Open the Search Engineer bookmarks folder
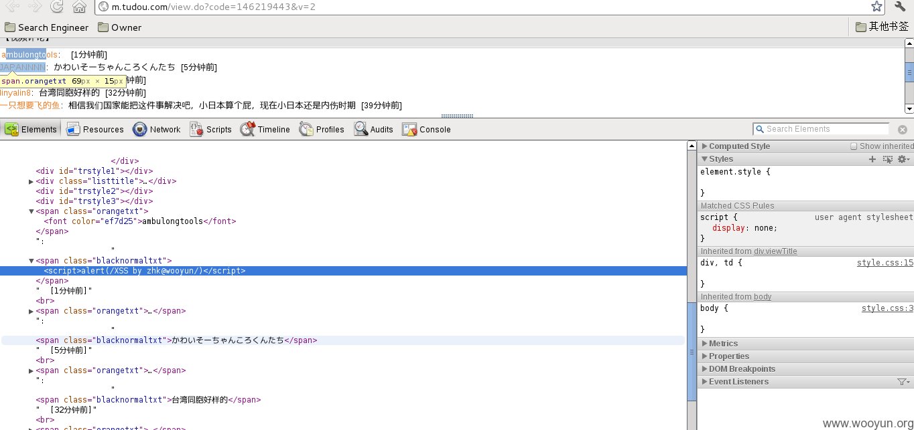 tap(46, 27)
